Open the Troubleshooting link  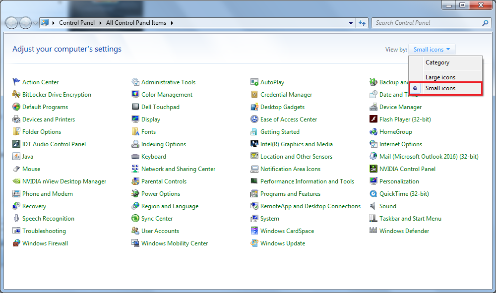[44, 231]
